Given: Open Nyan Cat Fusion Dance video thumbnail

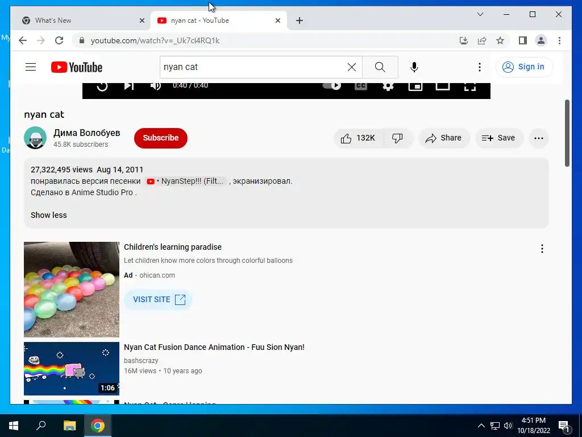Looking at the screenshot, I should 72,369.
